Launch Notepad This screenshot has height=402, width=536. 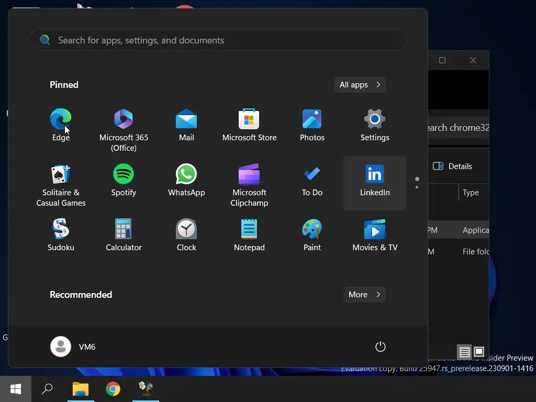(249, 235)
